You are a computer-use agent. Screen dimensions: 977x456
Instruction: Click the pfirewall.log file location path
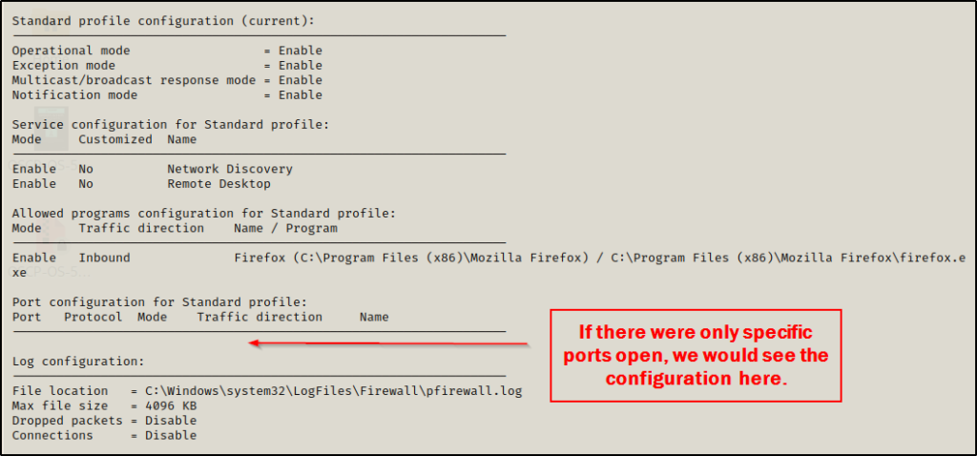click(333, 391)
